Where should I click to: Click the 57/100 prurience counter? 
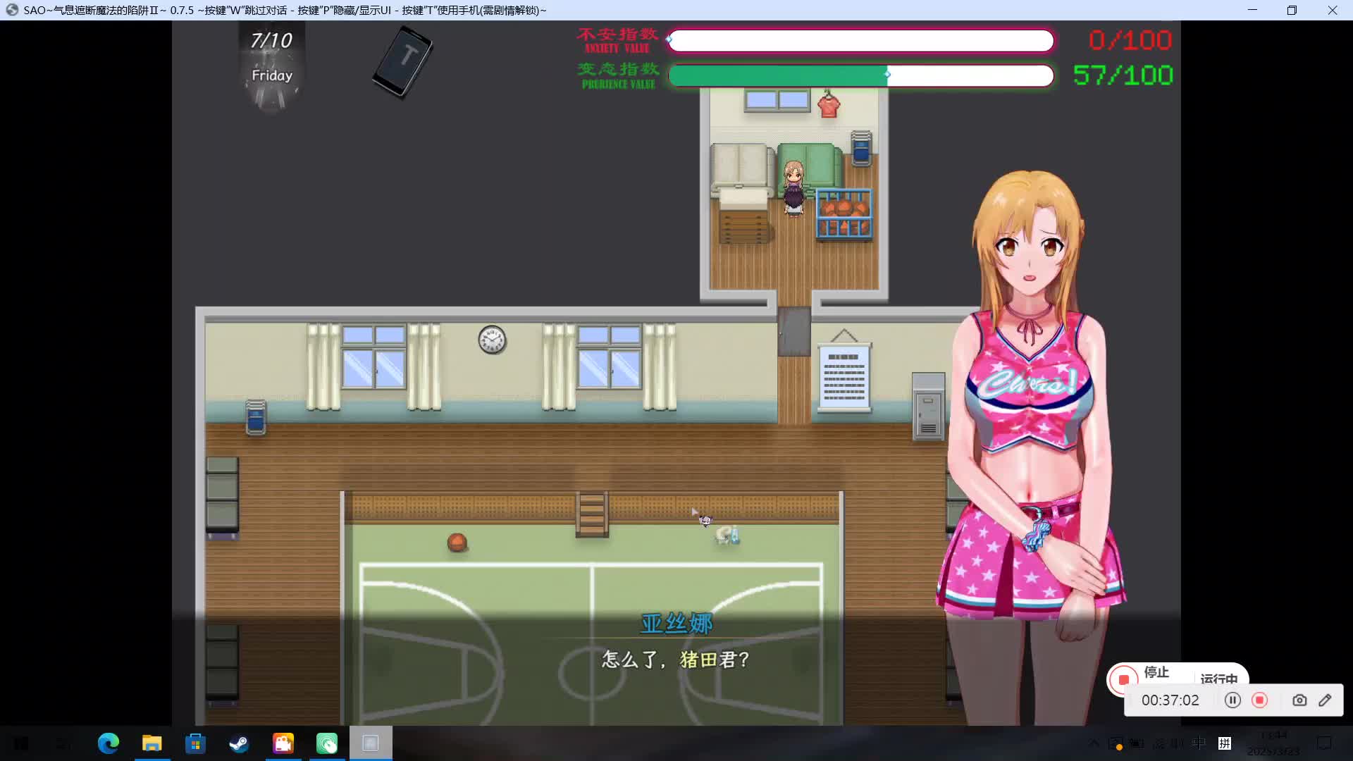click(1123, 75)
